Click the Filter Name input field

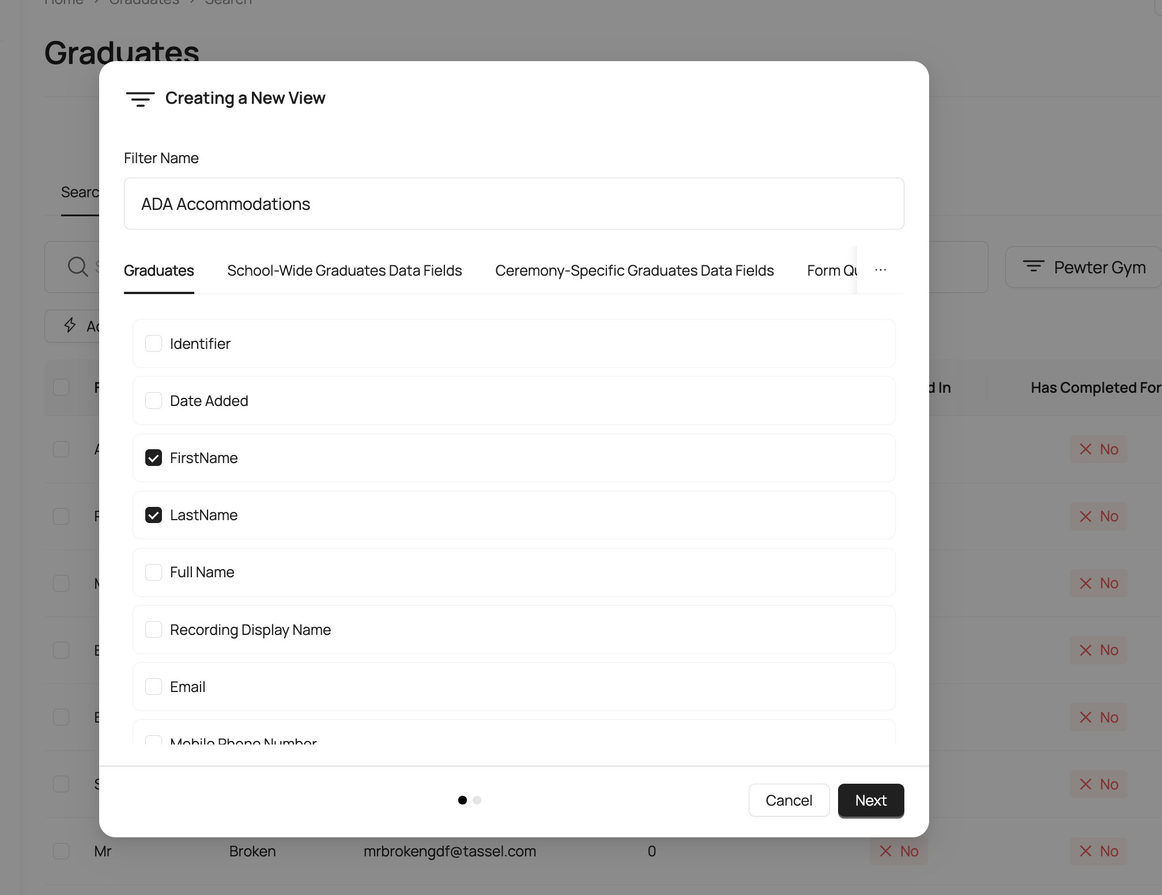click(x=513, y=204)
